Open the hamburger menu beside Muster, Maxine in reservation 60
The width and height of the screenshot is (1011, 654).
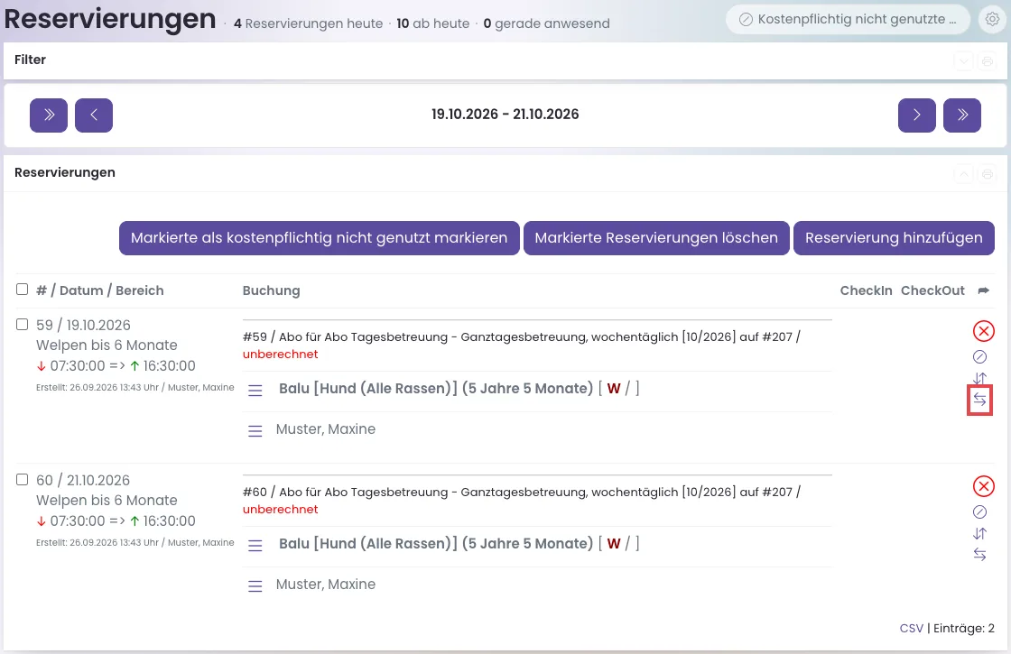coord(255,586)
